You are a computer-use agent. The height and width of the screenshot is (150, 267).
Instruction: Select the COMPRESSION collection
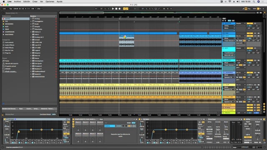[x=10, y=32]
